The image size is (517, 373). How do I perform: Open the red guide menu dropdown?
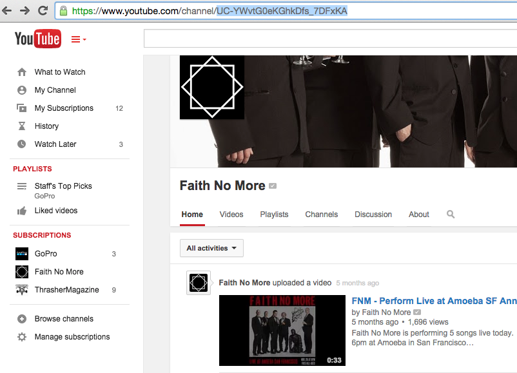(79, 39)
